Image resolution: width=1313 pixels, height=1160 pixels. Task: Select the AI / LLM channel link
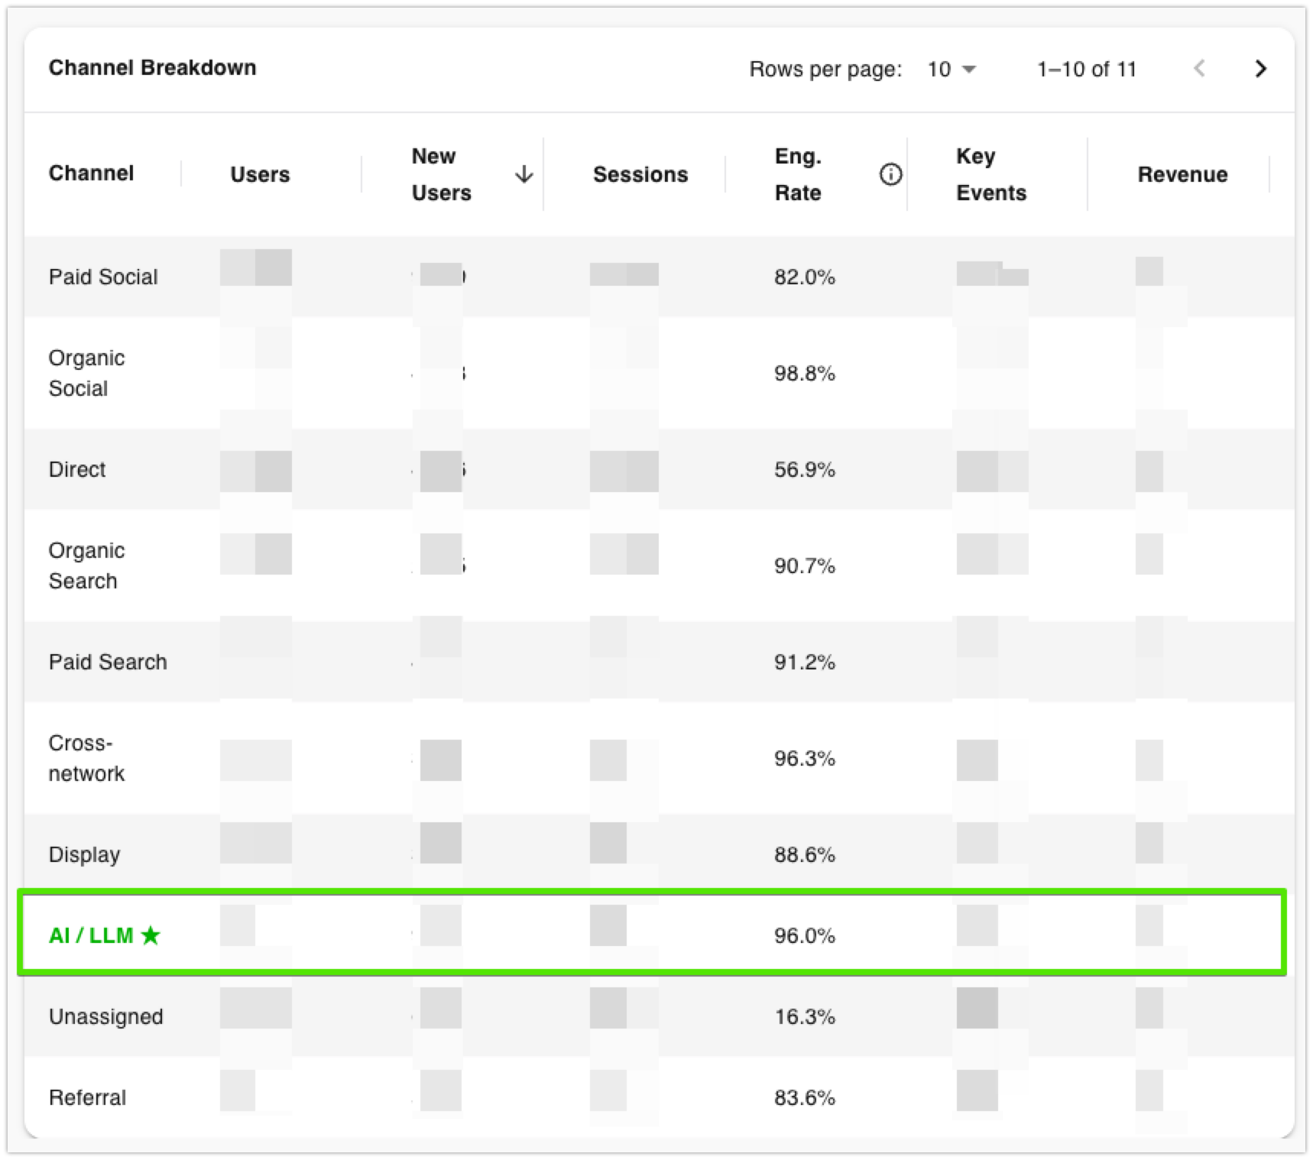click(92, 935)
